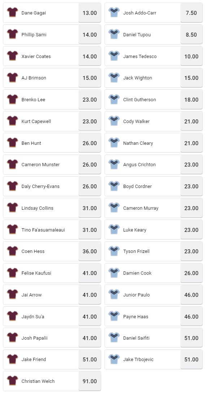Choose the 7.50 odds for Josh Addo-Carr

pyautogui.click(x=191, y=13)
